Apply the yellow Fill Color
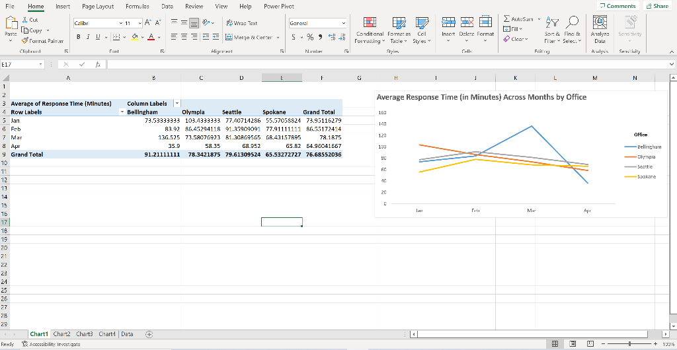Viewport: 677px width, 350px height. 134,37
